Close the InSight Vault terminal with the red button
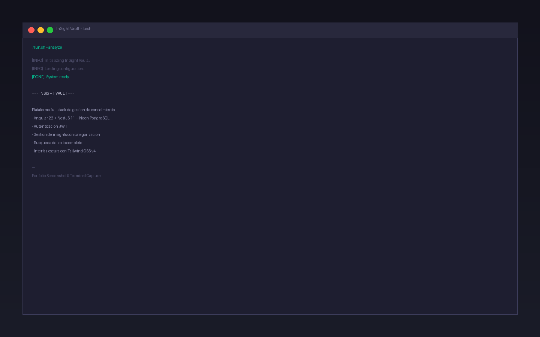Image resolution: width=540 pixels, height=337 pixels. coord(31,30)
